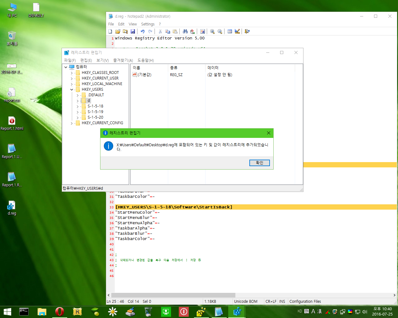The width and height of the screenshot is (398, 318).
Task: Click the Paste clipboard icon in Notepad2
Action: pos(175,31)
